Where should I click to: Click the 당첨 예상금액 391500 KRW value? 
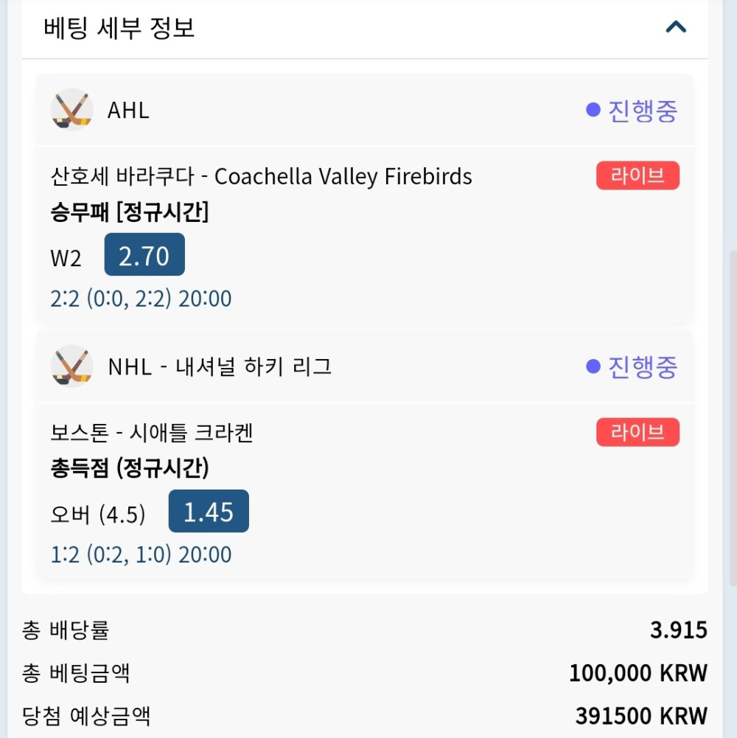tap(641, 716)
